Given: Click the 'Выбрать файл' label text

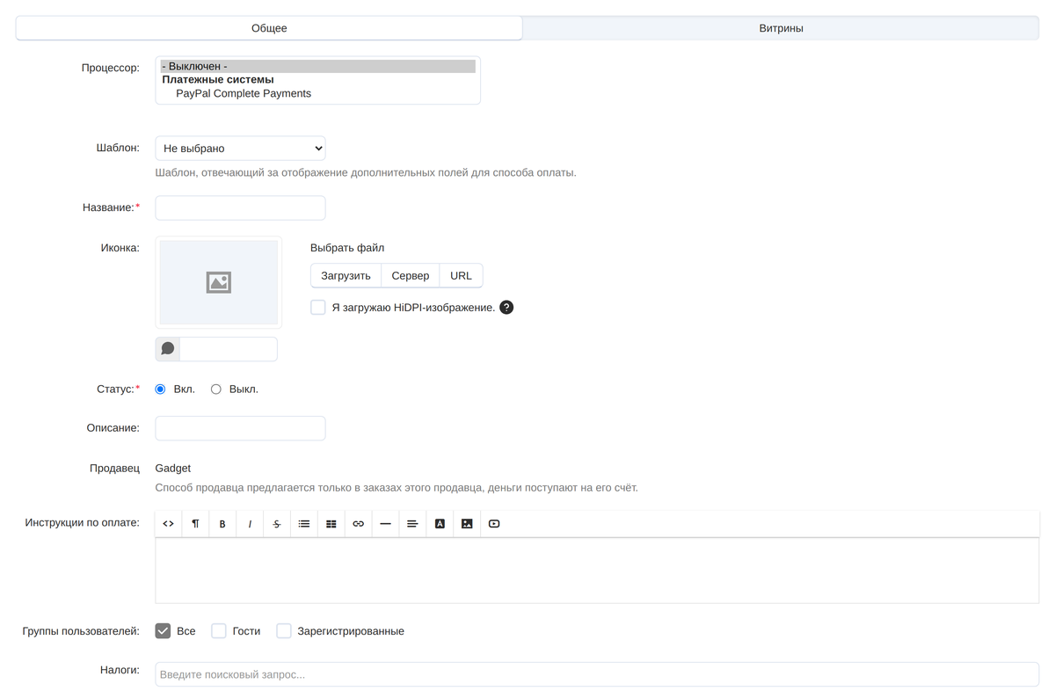Looking at the screenshot, I should point(347,248).
